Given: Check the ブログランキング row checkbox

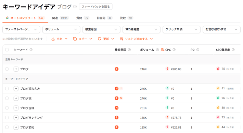Looking at the screenshot, I should [7, 118].
